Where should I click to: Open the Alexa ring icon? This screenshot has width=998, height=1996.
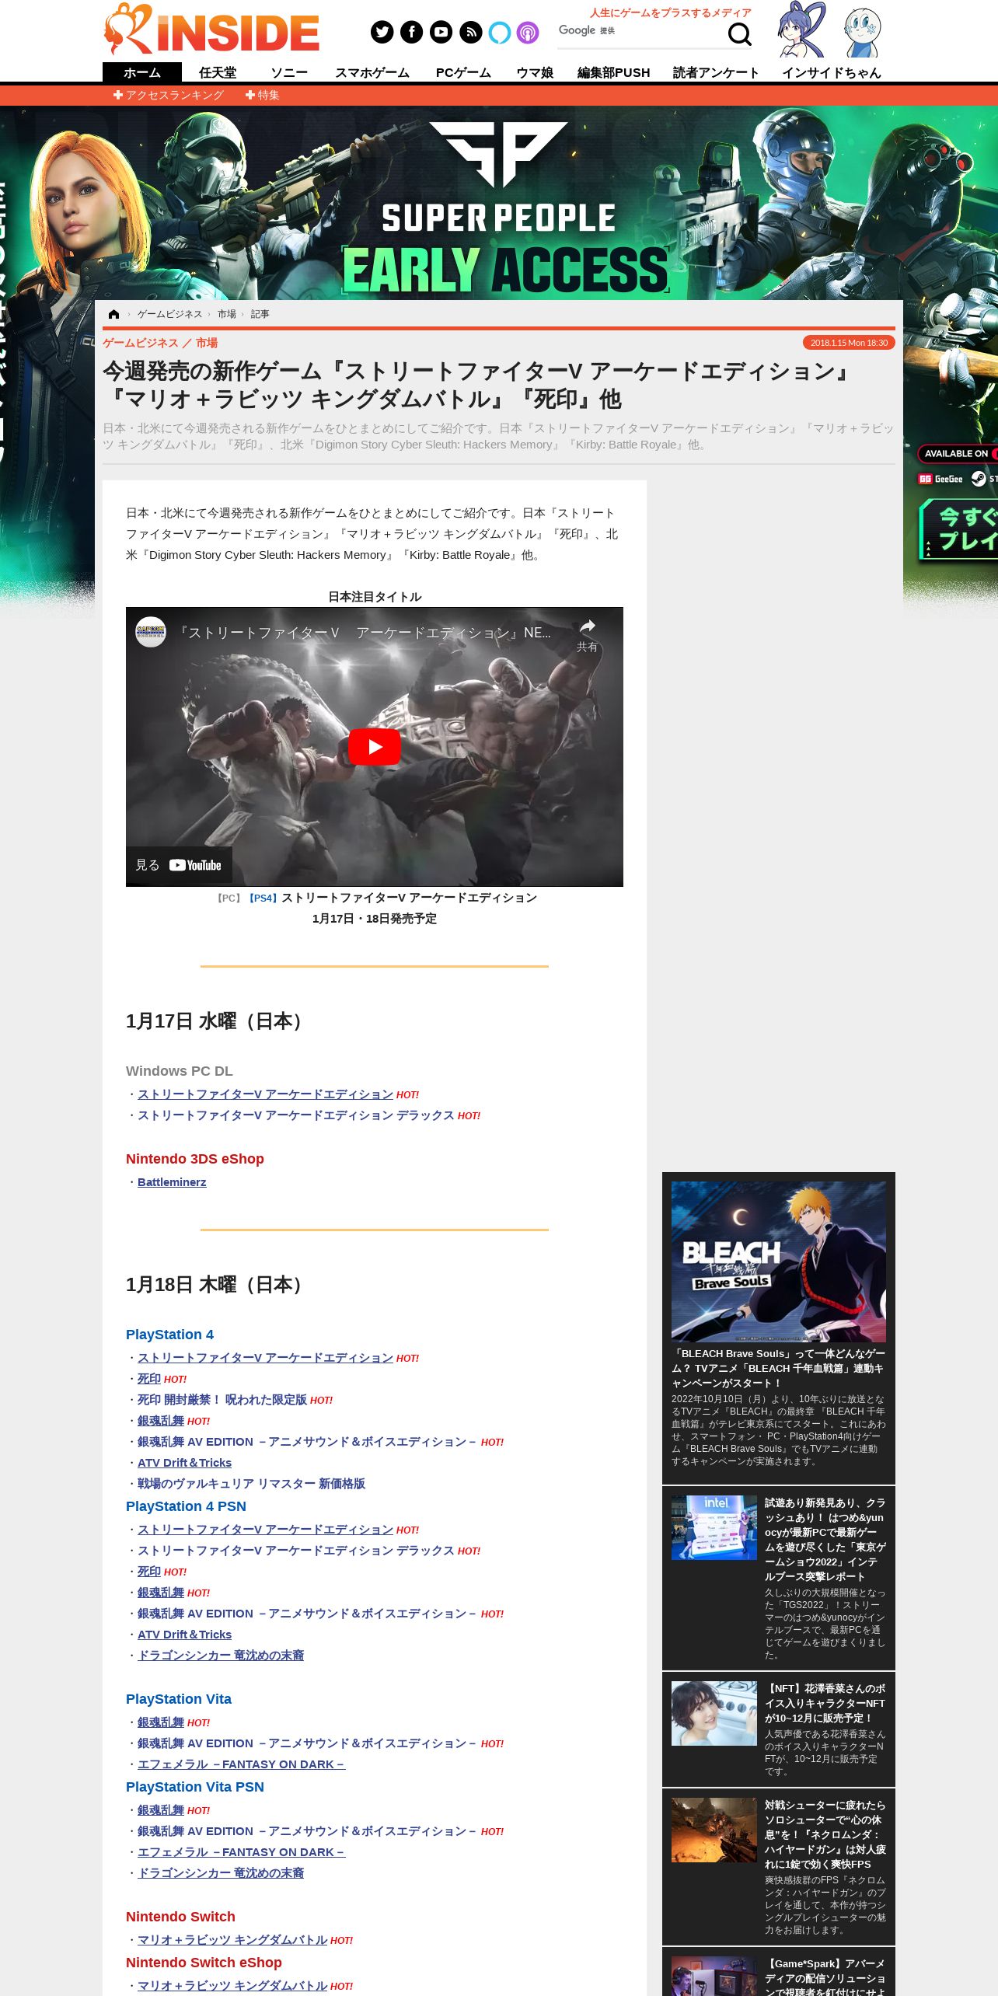[x=500, y=32]
